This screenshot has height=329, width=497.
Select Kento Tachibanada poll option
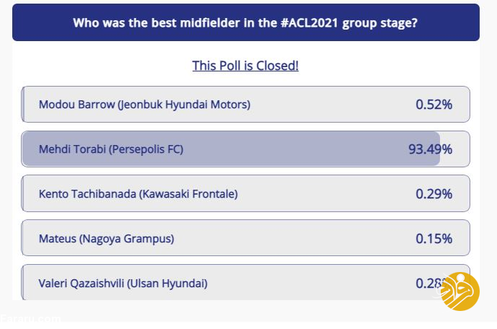(x=245, y=193)
